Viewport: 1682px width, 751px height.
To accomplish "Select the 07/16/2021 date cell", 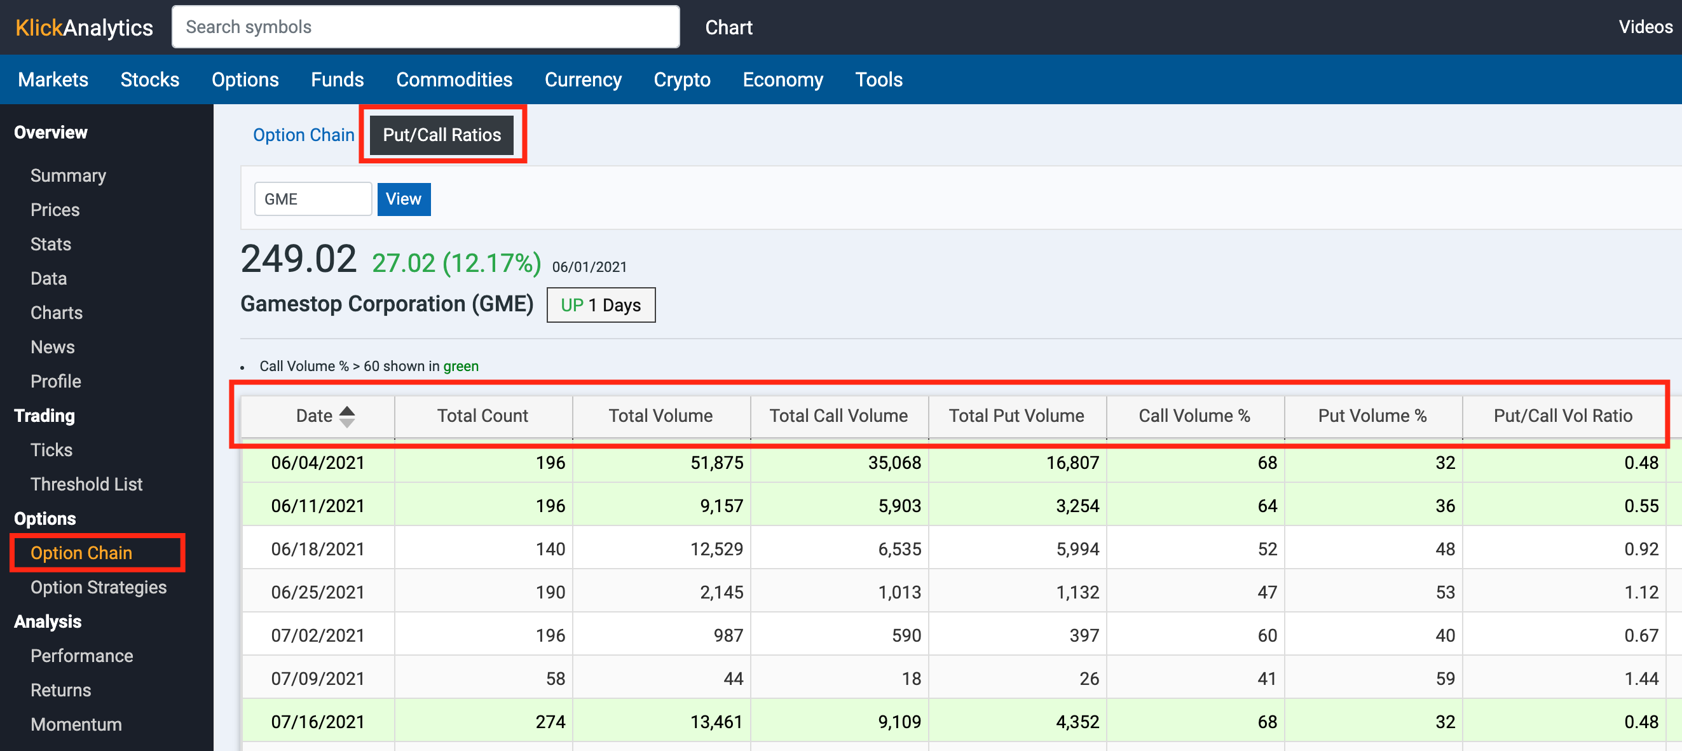I will [318, 722].
